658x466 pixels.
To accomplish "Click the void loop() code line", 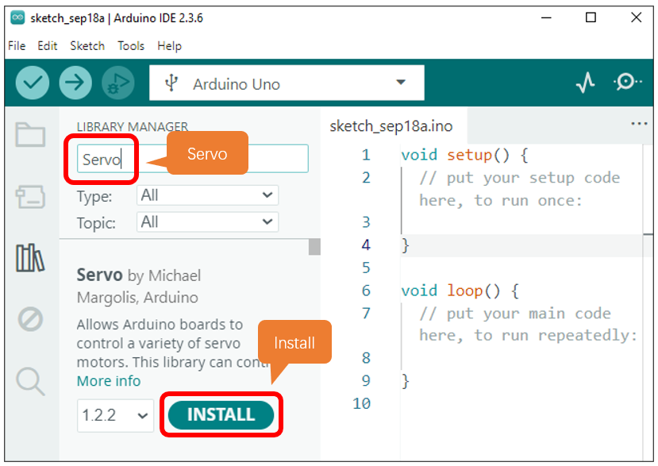I will (x=460, y=291).
